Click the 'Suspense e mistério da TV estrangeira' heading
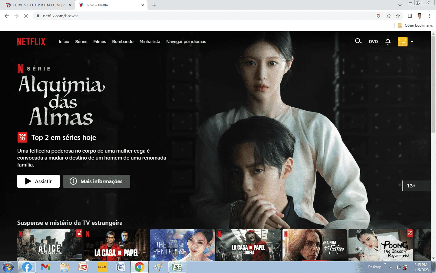436x273 pixels. click(70, 223)
